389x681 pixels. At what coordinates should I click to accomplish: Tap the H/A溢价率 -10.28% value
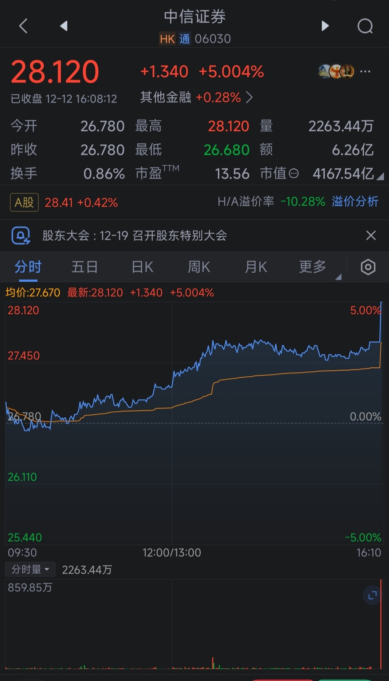(x=303, y=202)
